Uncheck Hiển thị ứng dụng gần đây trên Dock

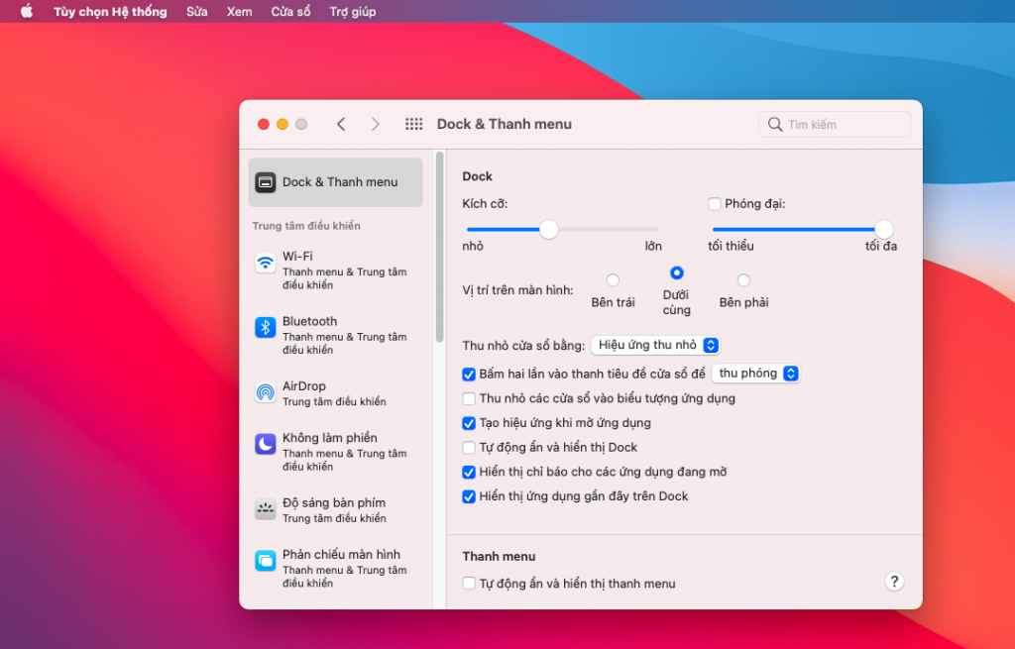click(469, 497)
